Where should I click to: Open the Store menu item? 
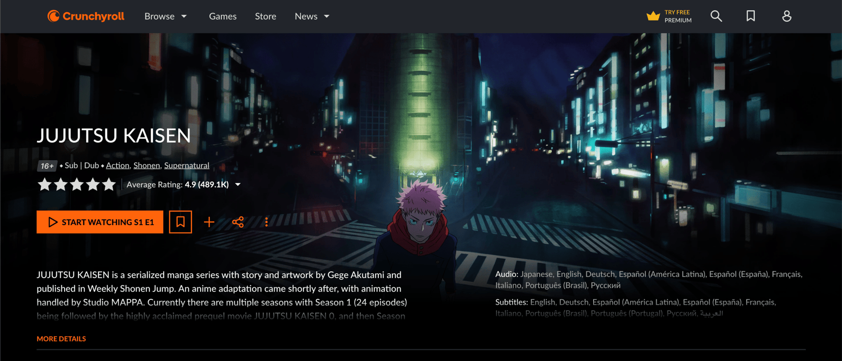coord(265,16)
